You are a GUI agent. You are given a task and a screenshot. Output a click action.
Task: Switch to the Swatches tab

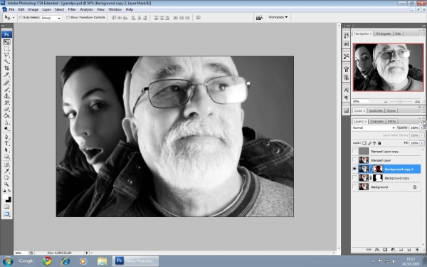click(376, 110)
